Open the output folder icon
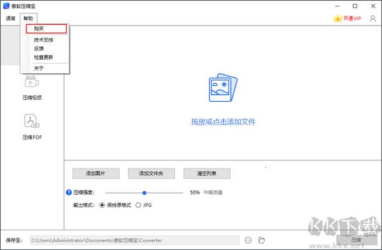This screenshot has height=250, width=382. (262, 240)
